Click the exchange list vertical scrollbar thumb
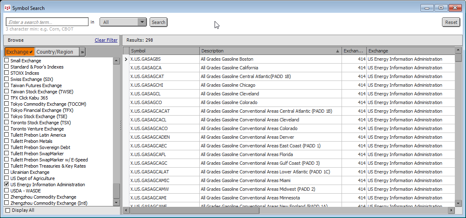Screen dimensions: 466x218 (117, 191)
